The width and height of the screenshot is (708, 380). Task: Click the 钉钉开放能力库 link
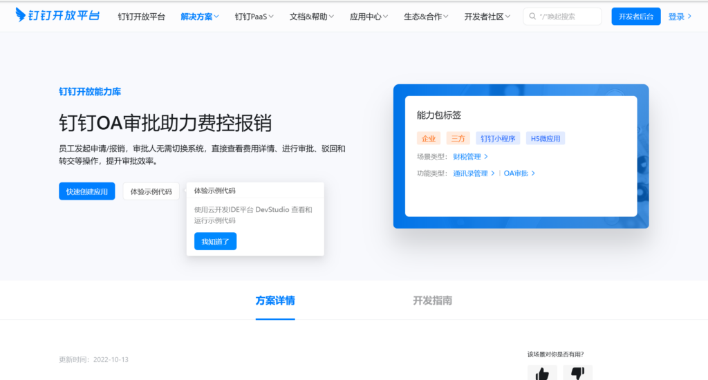pos(90,92)
